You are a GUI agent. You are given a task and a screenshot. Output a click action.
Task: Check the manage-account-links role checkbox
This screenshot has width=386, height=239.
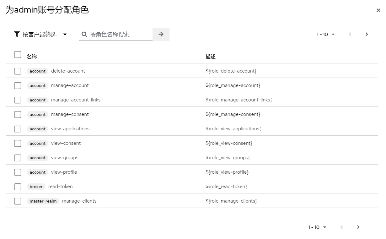click(18, 100)
